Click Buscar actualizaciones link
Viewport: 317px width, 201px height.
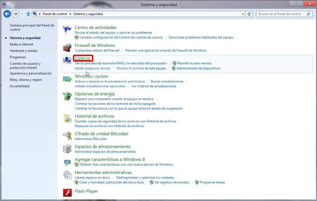coord(167,81)
